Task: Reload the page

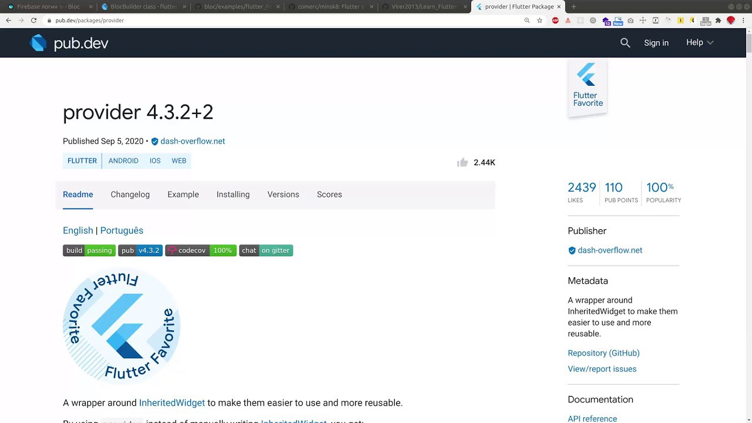Action: [x=33, y=20]
